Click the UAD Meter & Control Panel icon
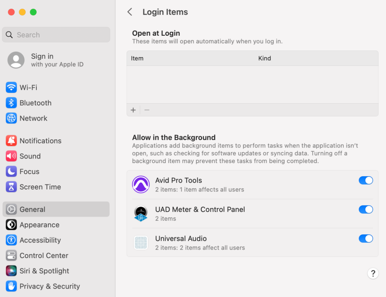 pyautogui.click(x=141, y=213)
